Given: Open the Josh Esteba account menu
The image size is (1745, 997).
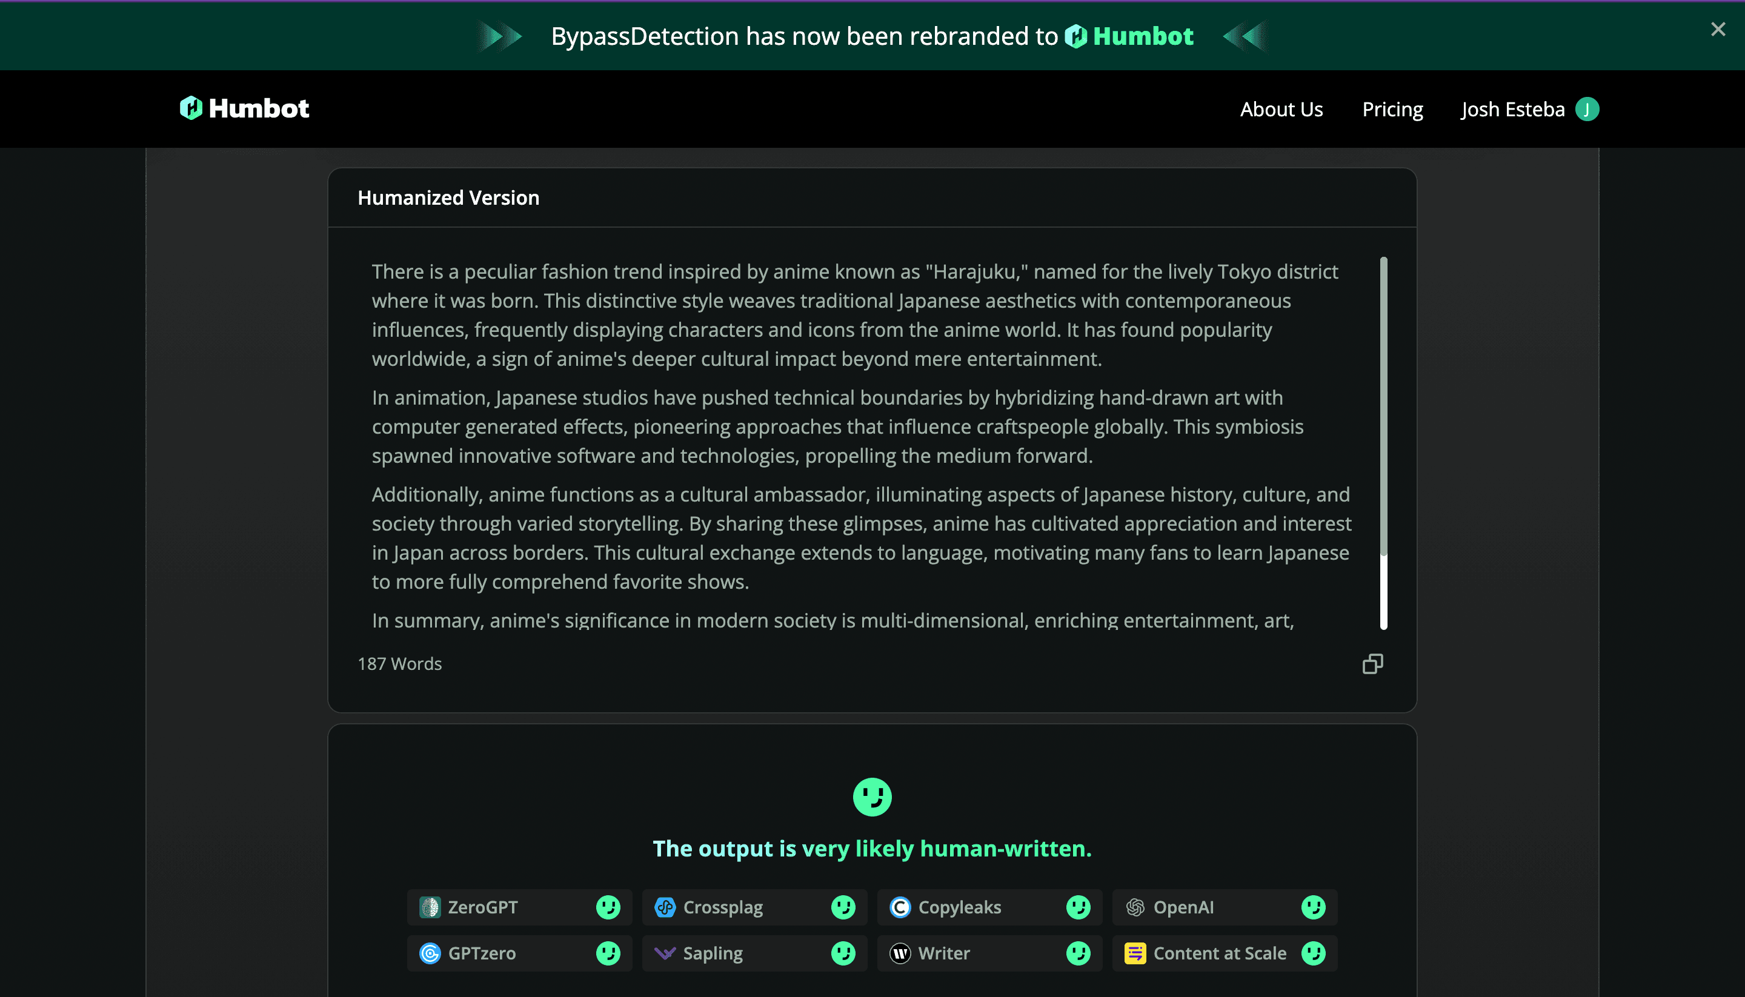Looking at the screenshot, I should (1512, 110).
